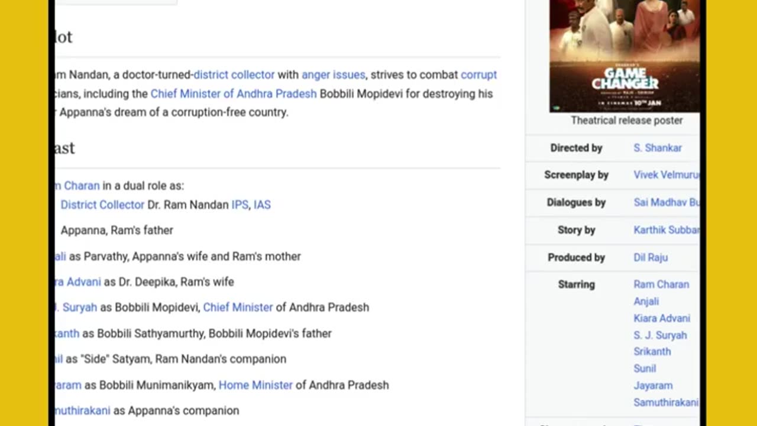Viewport: 757px width, 426px height.
Task: Open Kiara Advani in the infobox
Action: (x=661, y=318)
